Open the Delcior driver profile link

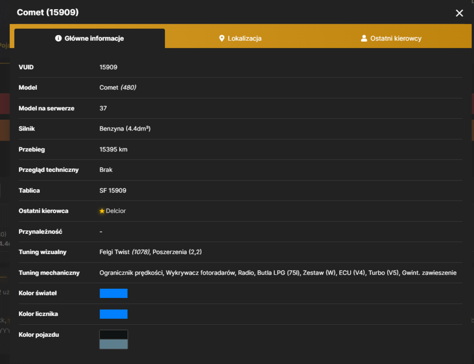[116, 211]
